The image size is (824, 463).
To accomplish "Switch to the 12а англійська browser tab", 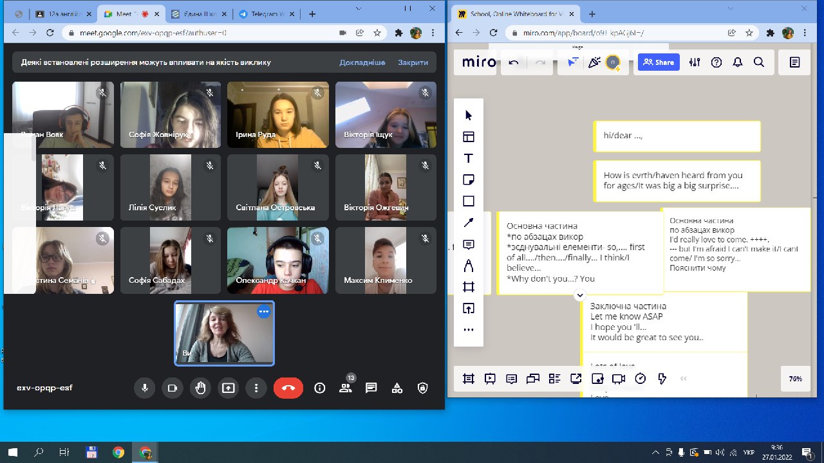I will pyautogui.click(x=64, y=14).
